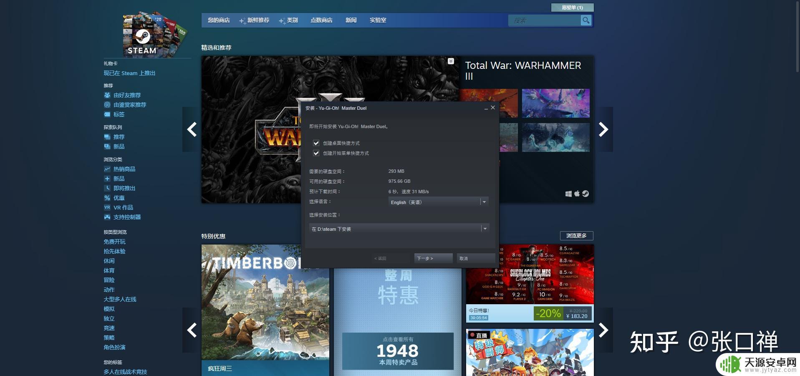Click the 模拟 simulation genre link
Image resolution: width=800 pixels, height=376 pixels.
pyautogui.click(x=109, y=309)
